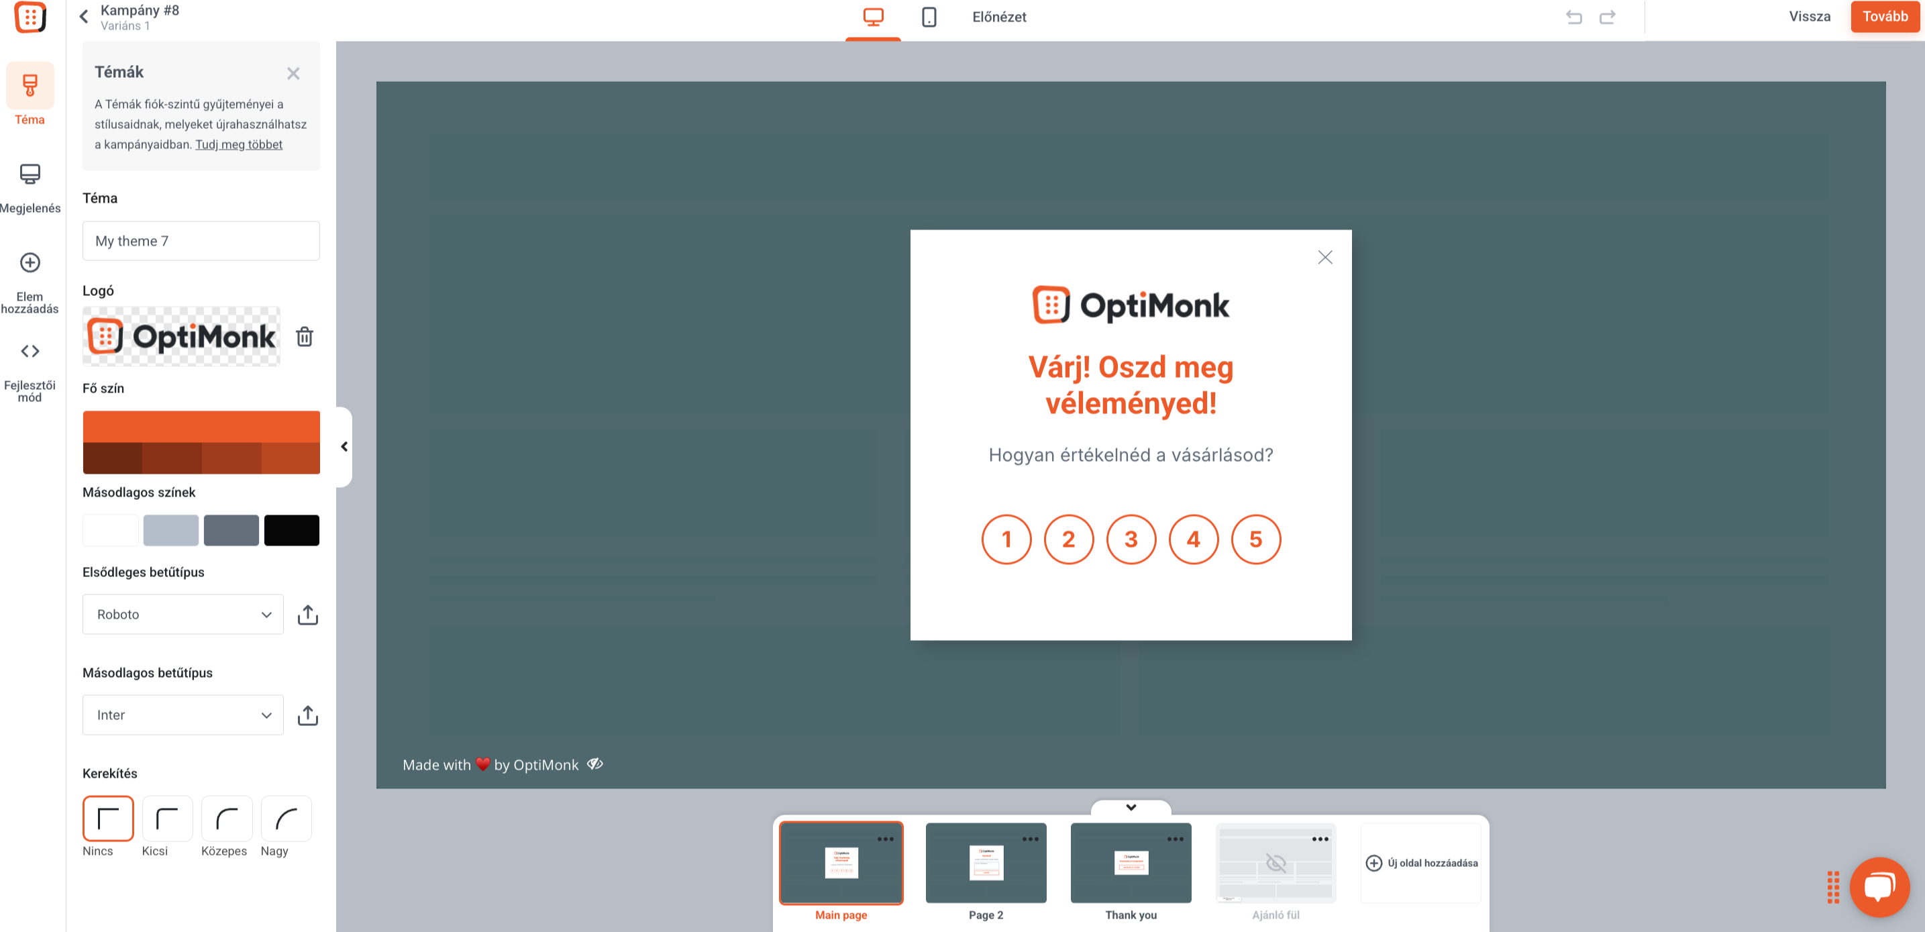Upload a custom secondary font

tap(308, 715)
